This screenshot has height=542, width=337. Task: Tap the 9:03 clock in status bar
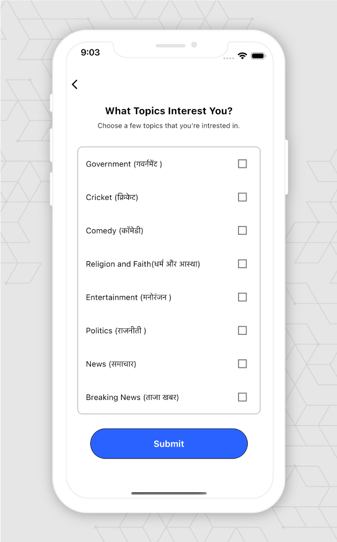tap(90, 53)
